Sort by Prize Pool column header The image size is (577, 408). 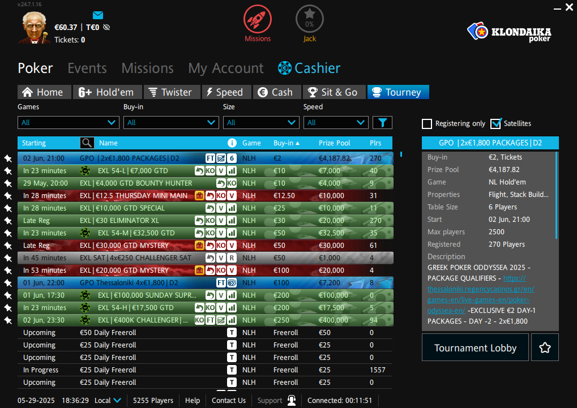(335, 143)
